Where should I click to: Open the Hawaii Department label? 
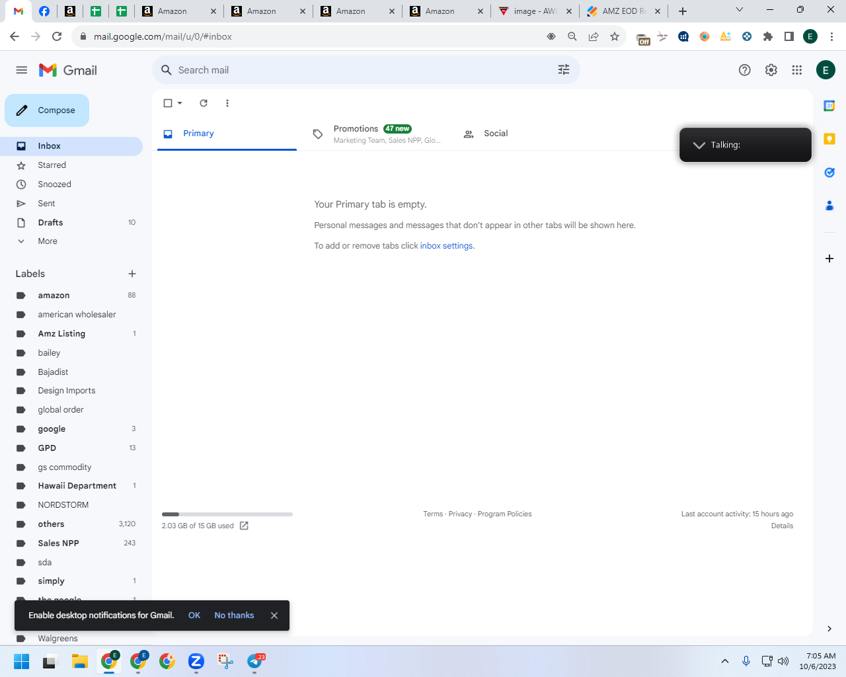(71, 486)
